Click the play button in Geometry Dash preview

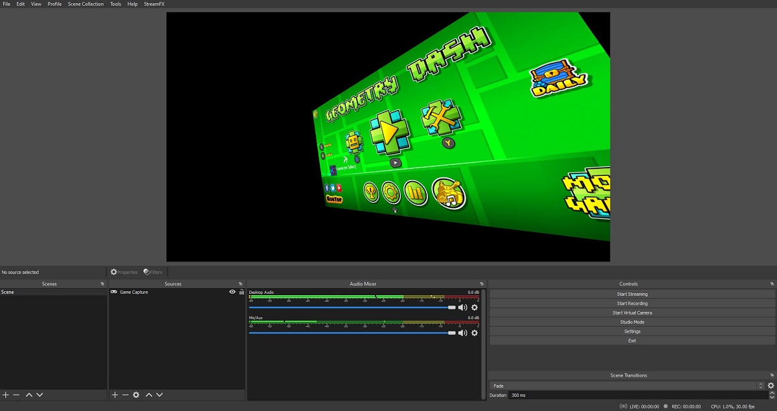[389, 133]
